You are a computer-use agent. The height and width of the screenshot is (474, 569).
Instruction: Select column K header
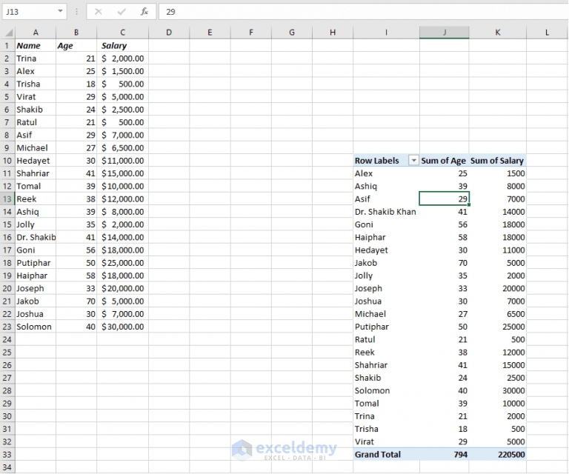(498, 33)
